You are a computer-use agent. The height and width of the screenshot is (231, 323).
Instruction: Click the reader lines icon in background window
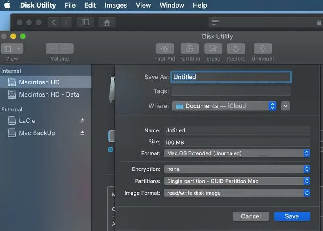click(215, 22)
